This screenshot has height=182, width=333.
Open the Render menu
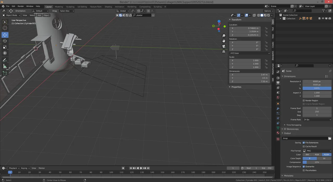point(21,6)
